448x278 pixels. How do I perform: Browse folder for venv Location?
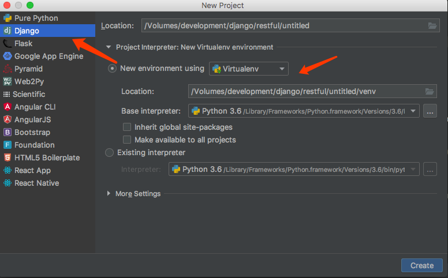(430, 91)
